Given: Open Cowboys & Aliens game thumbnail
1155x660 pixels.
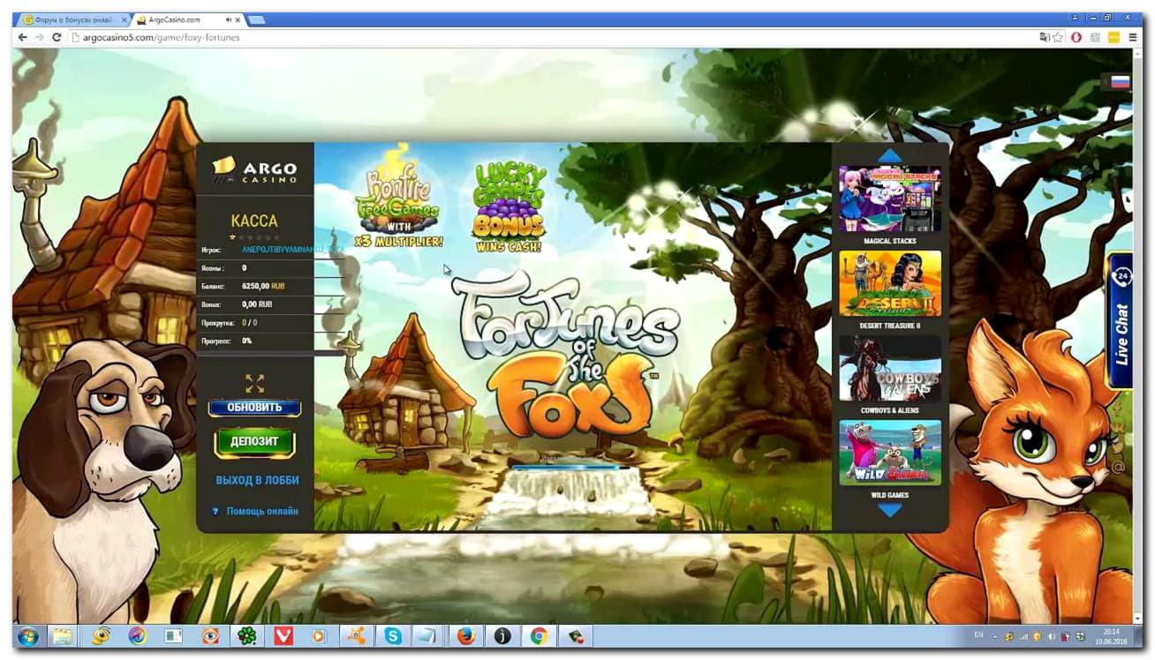Looking at the screenshot, I should click(x=889, y=368).
